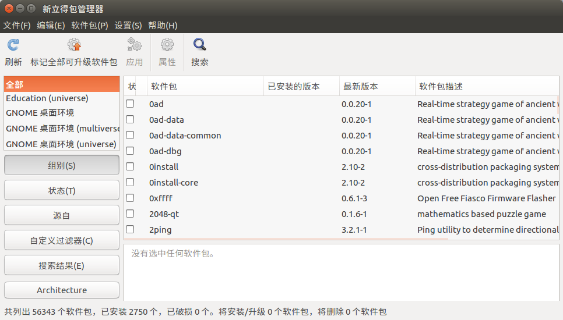The width and height of the screenshot is (563, 320).
Task: Click version 0.6.1-3 of 0xffff
Action: pyautogui.click(x=354, y=198)
